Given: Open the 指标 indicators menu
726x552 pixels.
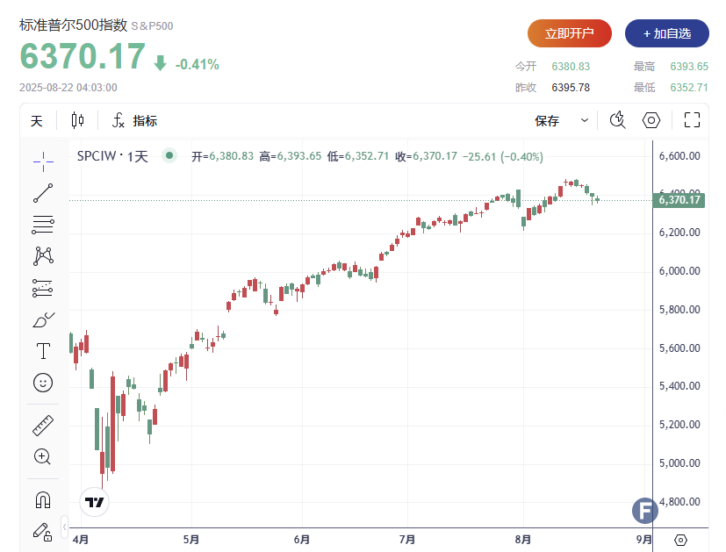Looking at the screenshot, I should (134, 121).
